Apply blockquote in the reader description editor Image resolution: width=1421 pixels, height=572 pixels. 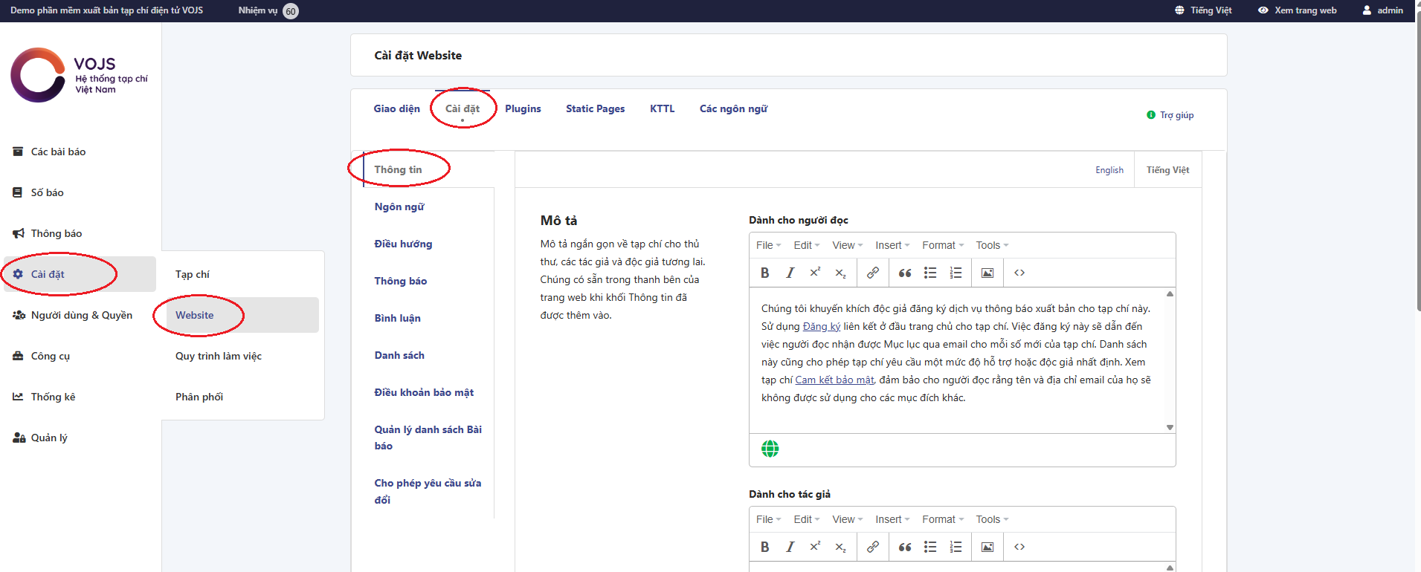point(905,273)
